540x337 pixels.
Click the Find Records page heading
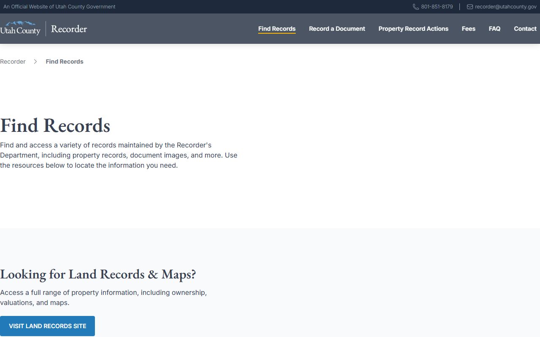(x=55, y=126)
